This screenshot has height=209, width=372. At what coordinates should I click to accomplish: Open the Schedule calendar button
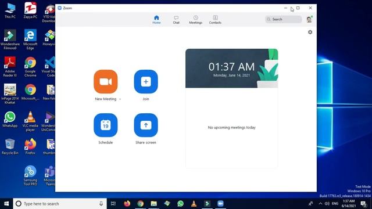[x=106, y=125]
